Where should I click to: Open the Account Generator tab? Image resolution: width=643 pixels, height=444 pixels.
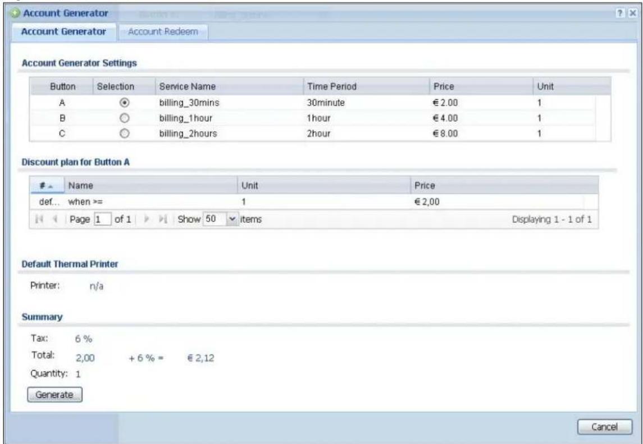coord(63,32)
